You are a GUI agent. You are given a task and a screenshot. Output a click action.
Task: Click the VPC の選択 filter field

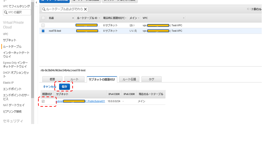(x=17, y=12)
